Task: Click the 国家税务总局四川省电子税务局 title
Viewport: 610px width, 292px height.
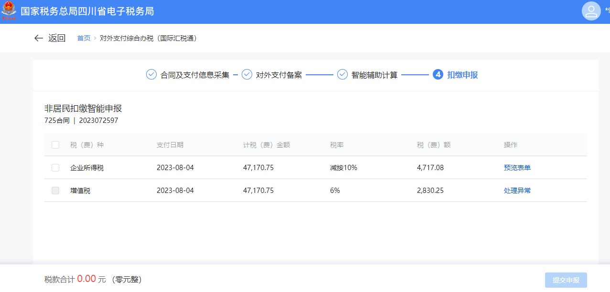Action: point(87,11)
